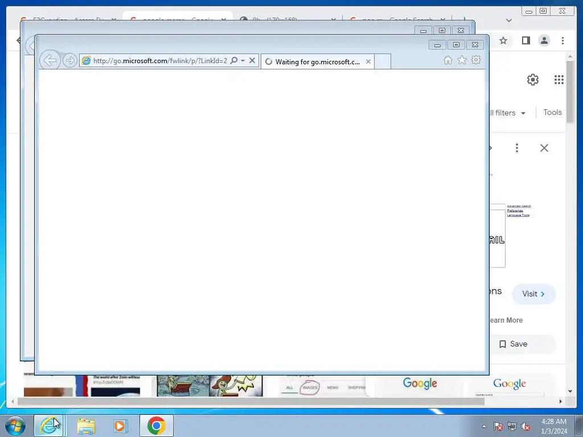Image resolution: width=583 pixels, height=437 pixels.
Task: Open a new tab in Internet Explorer
Action: [382, 61]
